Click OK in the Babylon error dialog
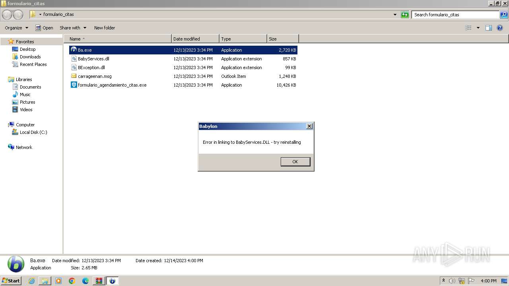Viewport: 509px width, 286px height. 295,162
